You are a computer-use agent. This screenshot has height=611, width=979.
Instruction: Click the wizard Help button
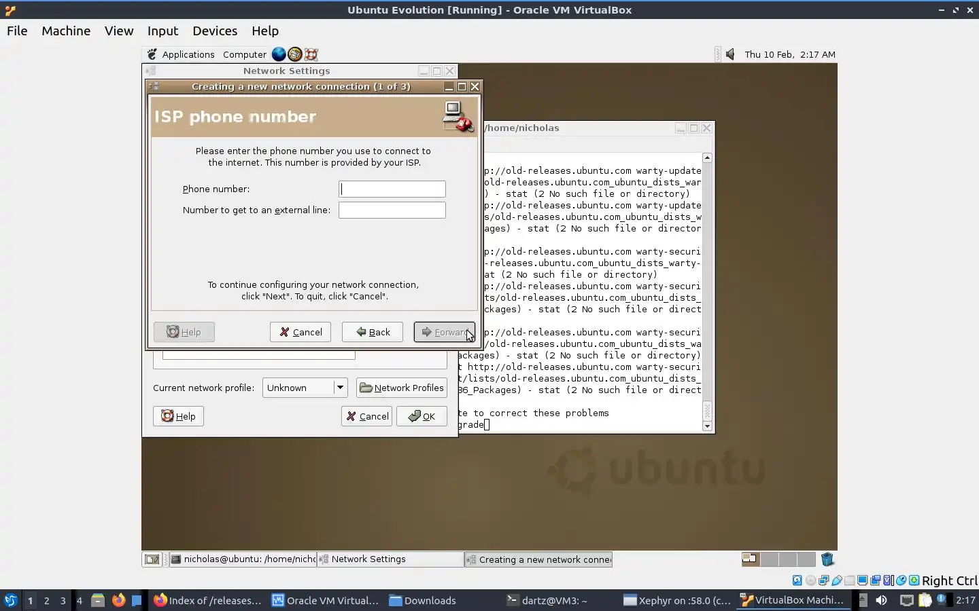coord(184,332)
